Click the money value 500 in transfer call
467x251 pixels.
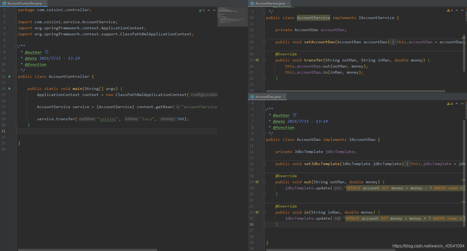coord(180,119)
